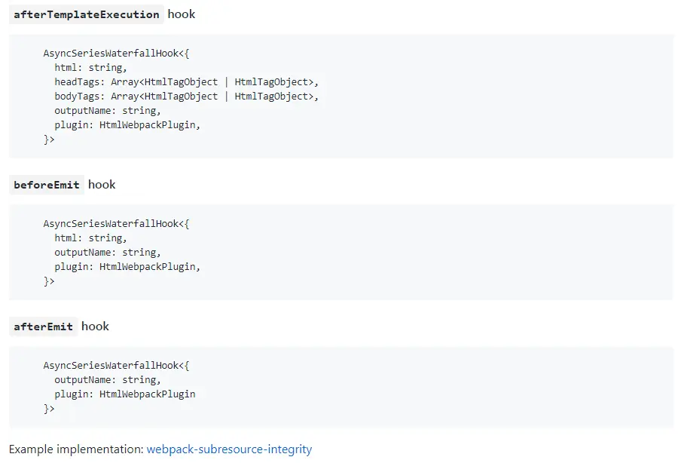Click outputName line in the afterEmit block

[x=107, y=380]
